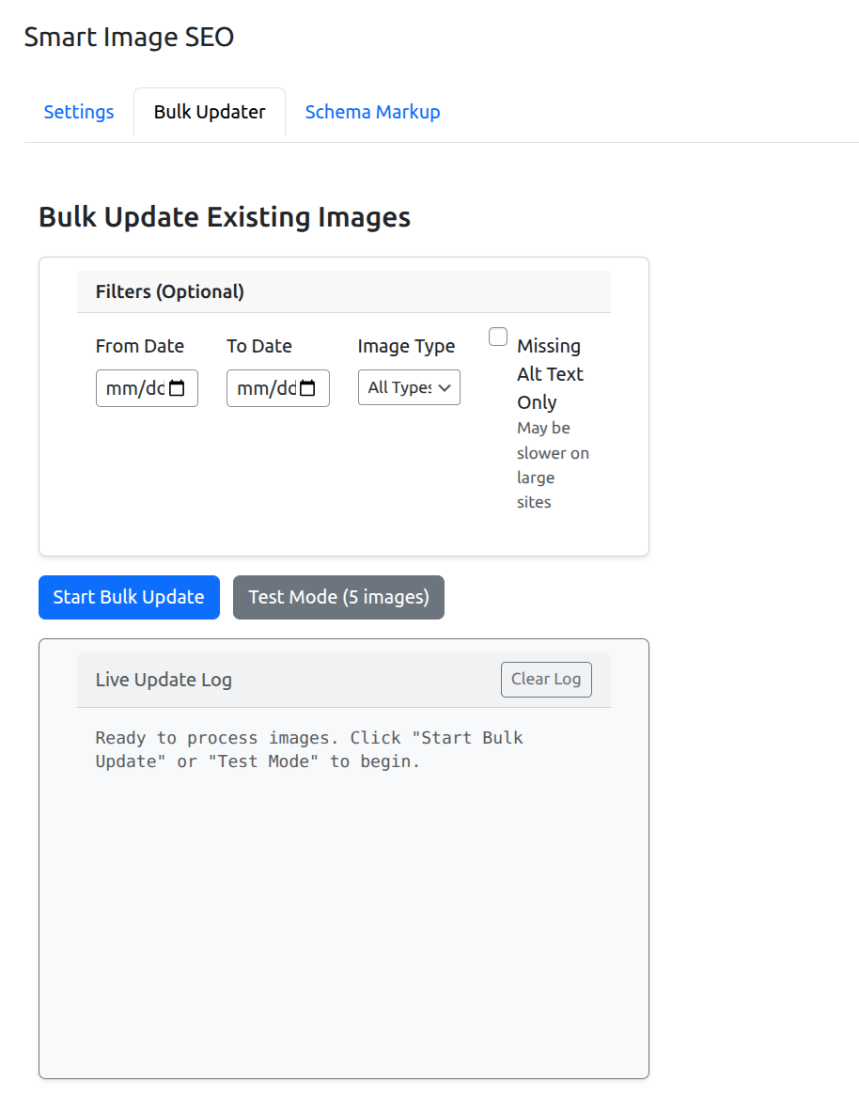Image resolution: width=859 pixels, height=1114 pixels.
Task: Switch to the Settings tab
Action: pos(79,112)
